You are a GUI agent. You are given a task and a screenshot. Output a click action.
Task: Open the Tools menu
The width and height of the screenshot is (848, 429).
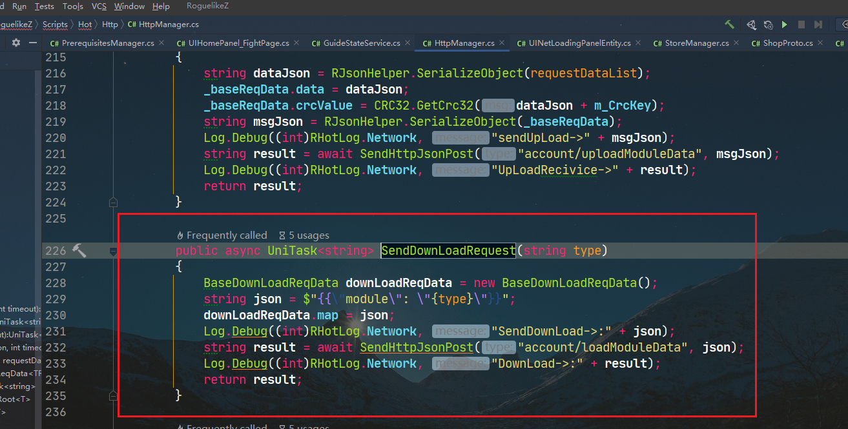72,6
